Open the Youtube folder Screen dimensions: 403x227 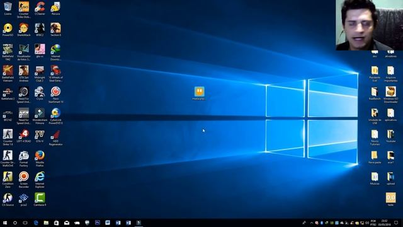tap(390, 136)
